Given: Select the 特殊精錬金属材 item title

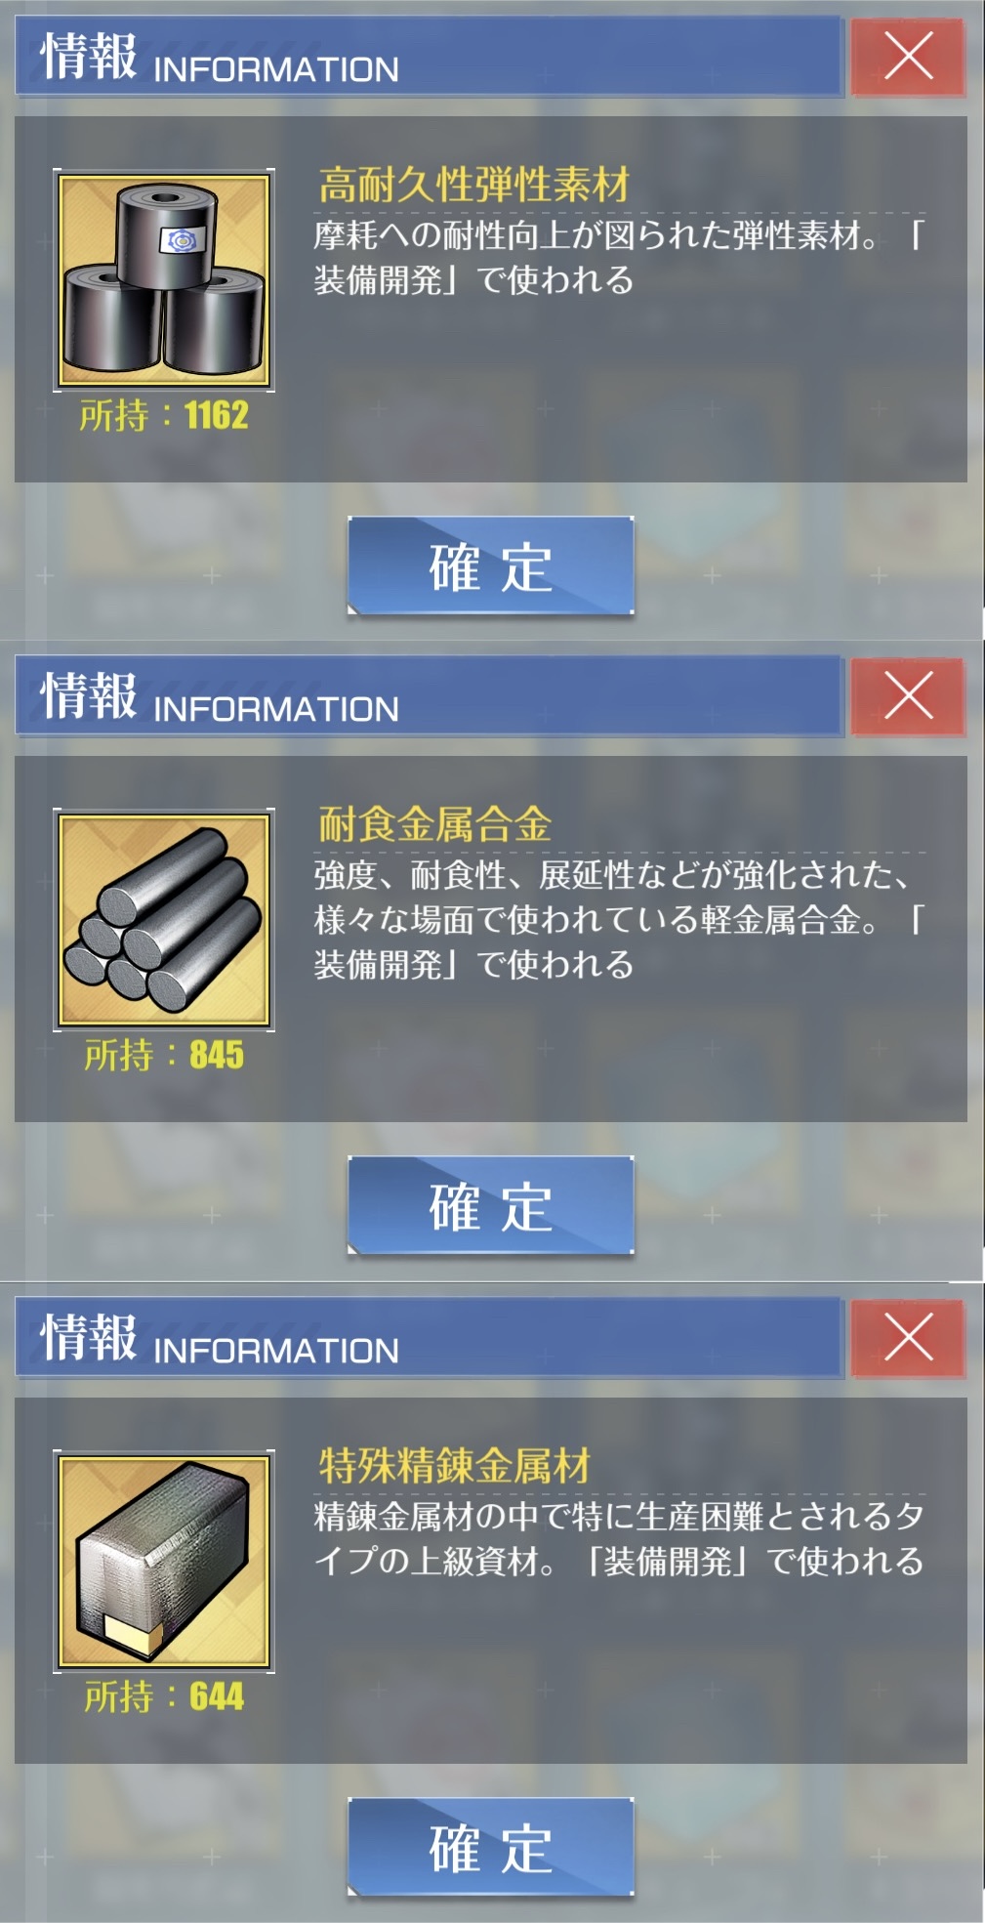Looking at the screenshot, I should coord(454,1465).
